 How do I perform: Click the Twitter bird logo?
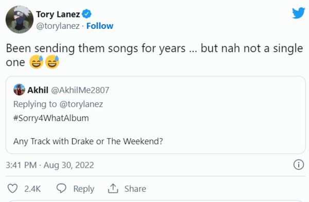coord(298,13)
